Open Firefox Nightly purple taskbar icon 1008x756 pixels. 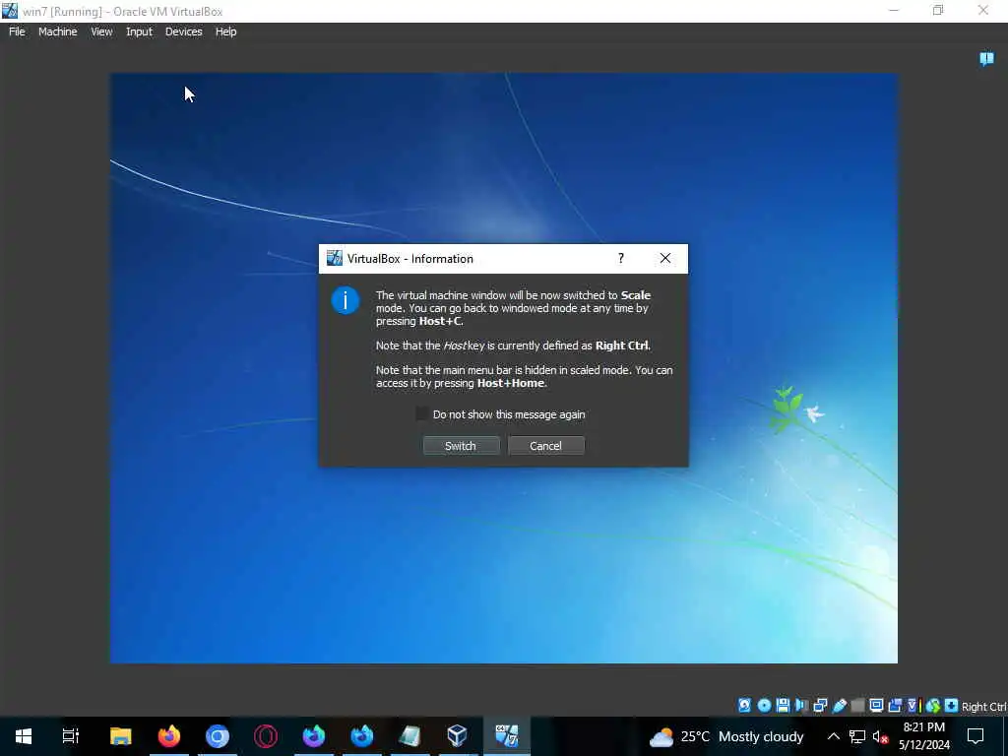pos(314,736)
